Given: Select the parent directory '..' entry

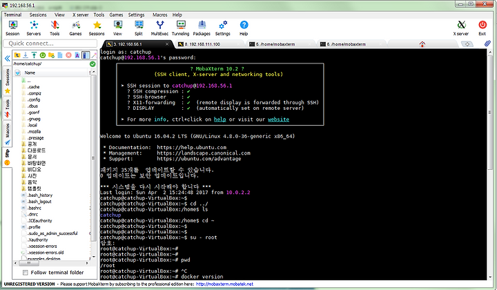Looking at the screenshot, I should click(29, 81).
